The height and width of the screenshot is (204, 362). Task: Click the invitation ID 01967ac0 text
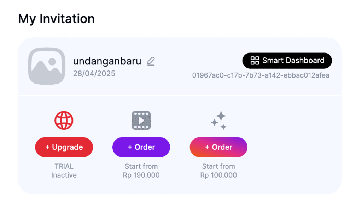[261, 75]
